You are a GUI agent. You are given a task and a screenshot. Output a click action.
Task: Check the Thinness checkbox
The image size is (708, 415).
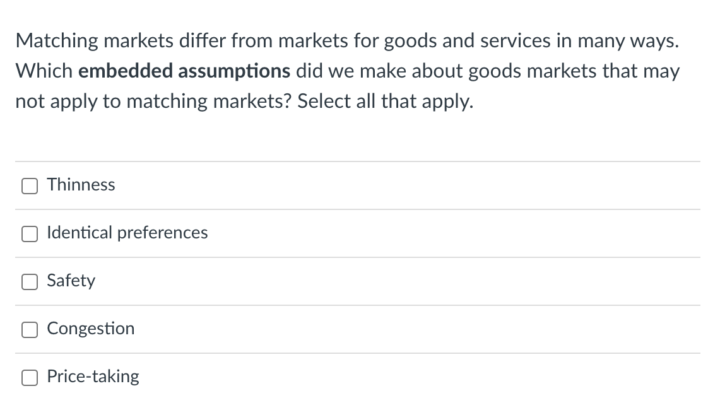coord(29,185)
